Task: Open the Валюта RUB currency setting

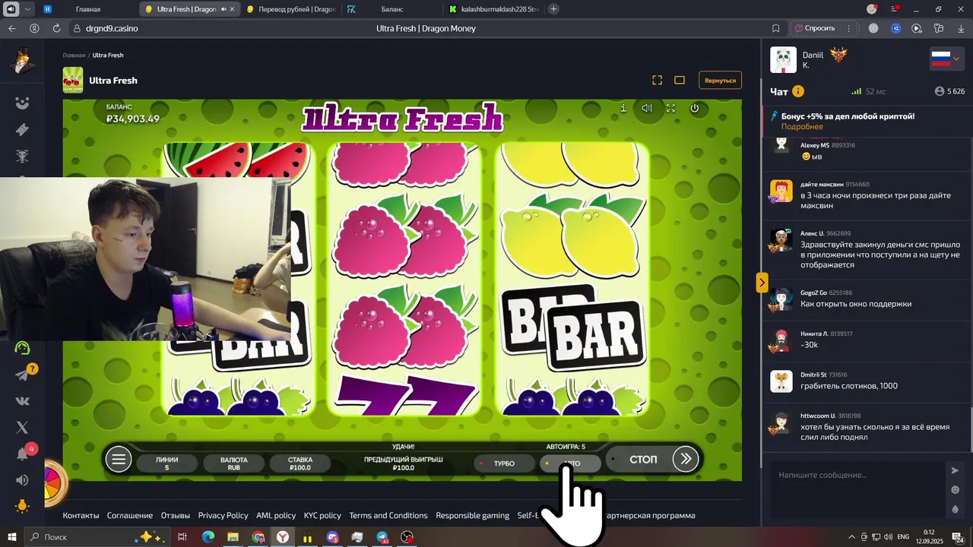Action: coord(233,463)
